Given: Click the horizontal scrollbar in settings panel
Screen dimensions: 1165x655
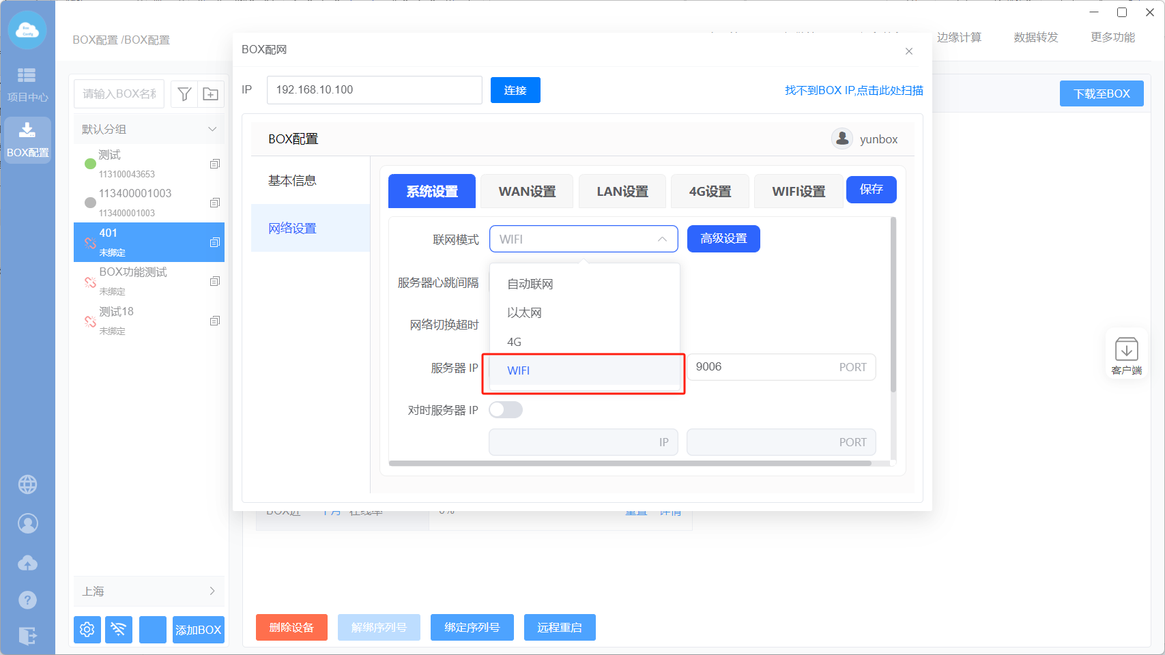Looking at the screenshot, I should [629, 463].
